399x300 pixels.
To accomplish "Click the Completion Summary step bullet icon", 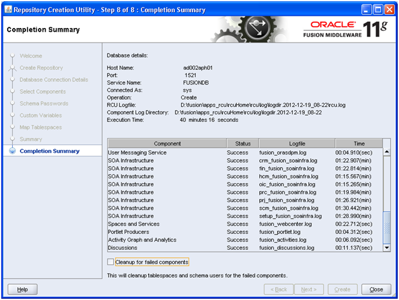I will [12, 151].
